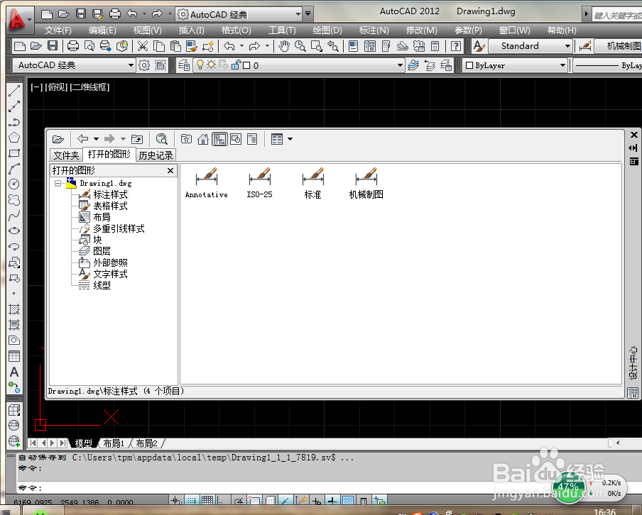Select the Line draw tool

[x=14, y=92]
